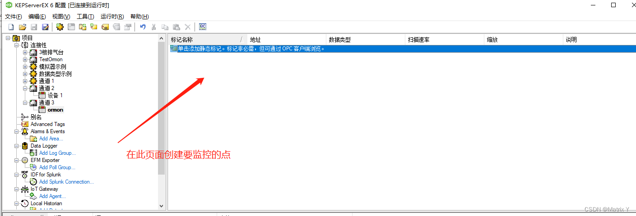Click the Open Project folder icon
This screenshot has height=216, width=636.
tap(23, 27)
